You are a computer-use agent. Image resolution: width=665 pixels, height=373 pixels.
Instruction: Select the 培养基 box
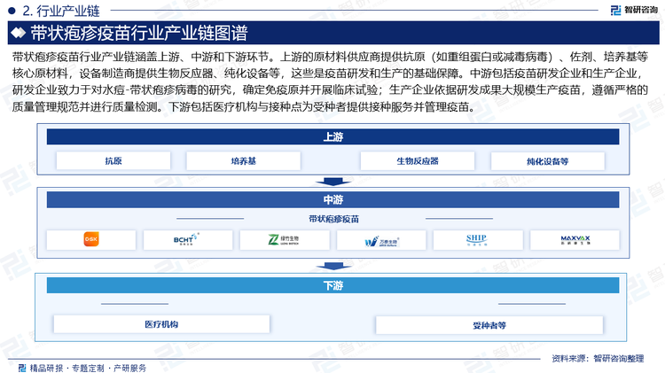coord(244,161)
